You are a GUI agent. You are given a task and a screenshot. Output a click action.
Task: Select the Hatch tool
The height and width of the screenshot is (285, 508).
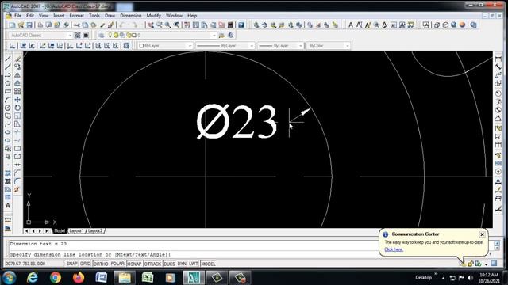coord(8,173)
